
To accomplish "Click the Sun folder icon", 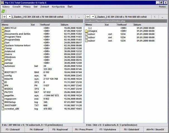I will point(3,43).
